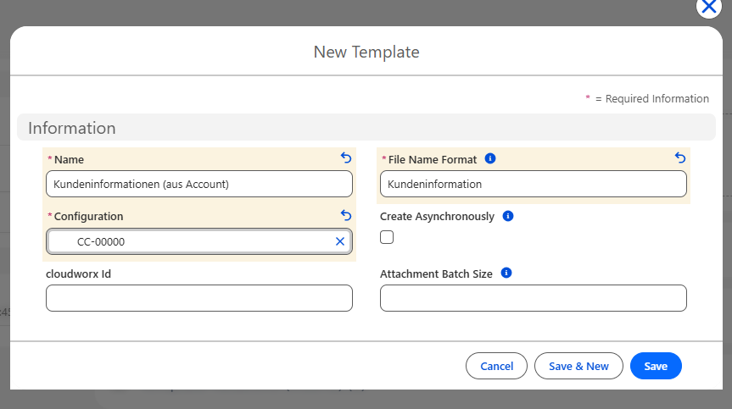The image size is (732, 409).
Task: Select the cloudworx Id input field
Action: [198, 298]
